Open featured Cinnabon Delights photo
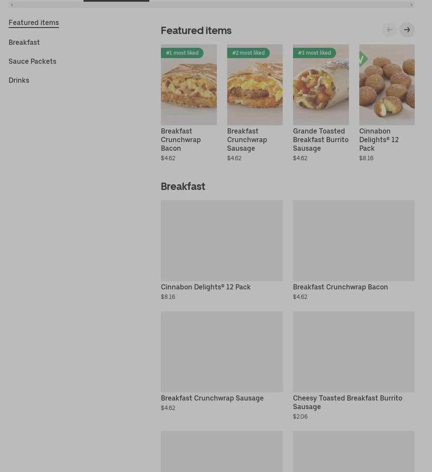 coord(387,85)
